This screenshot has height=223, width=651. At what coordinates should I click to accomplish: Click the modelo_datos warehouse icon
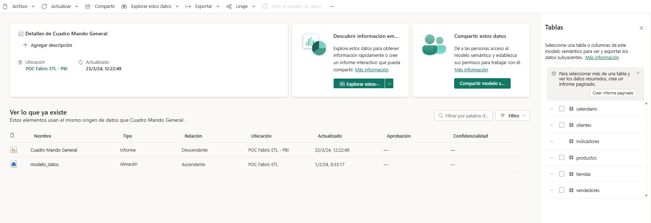point(14,164)
